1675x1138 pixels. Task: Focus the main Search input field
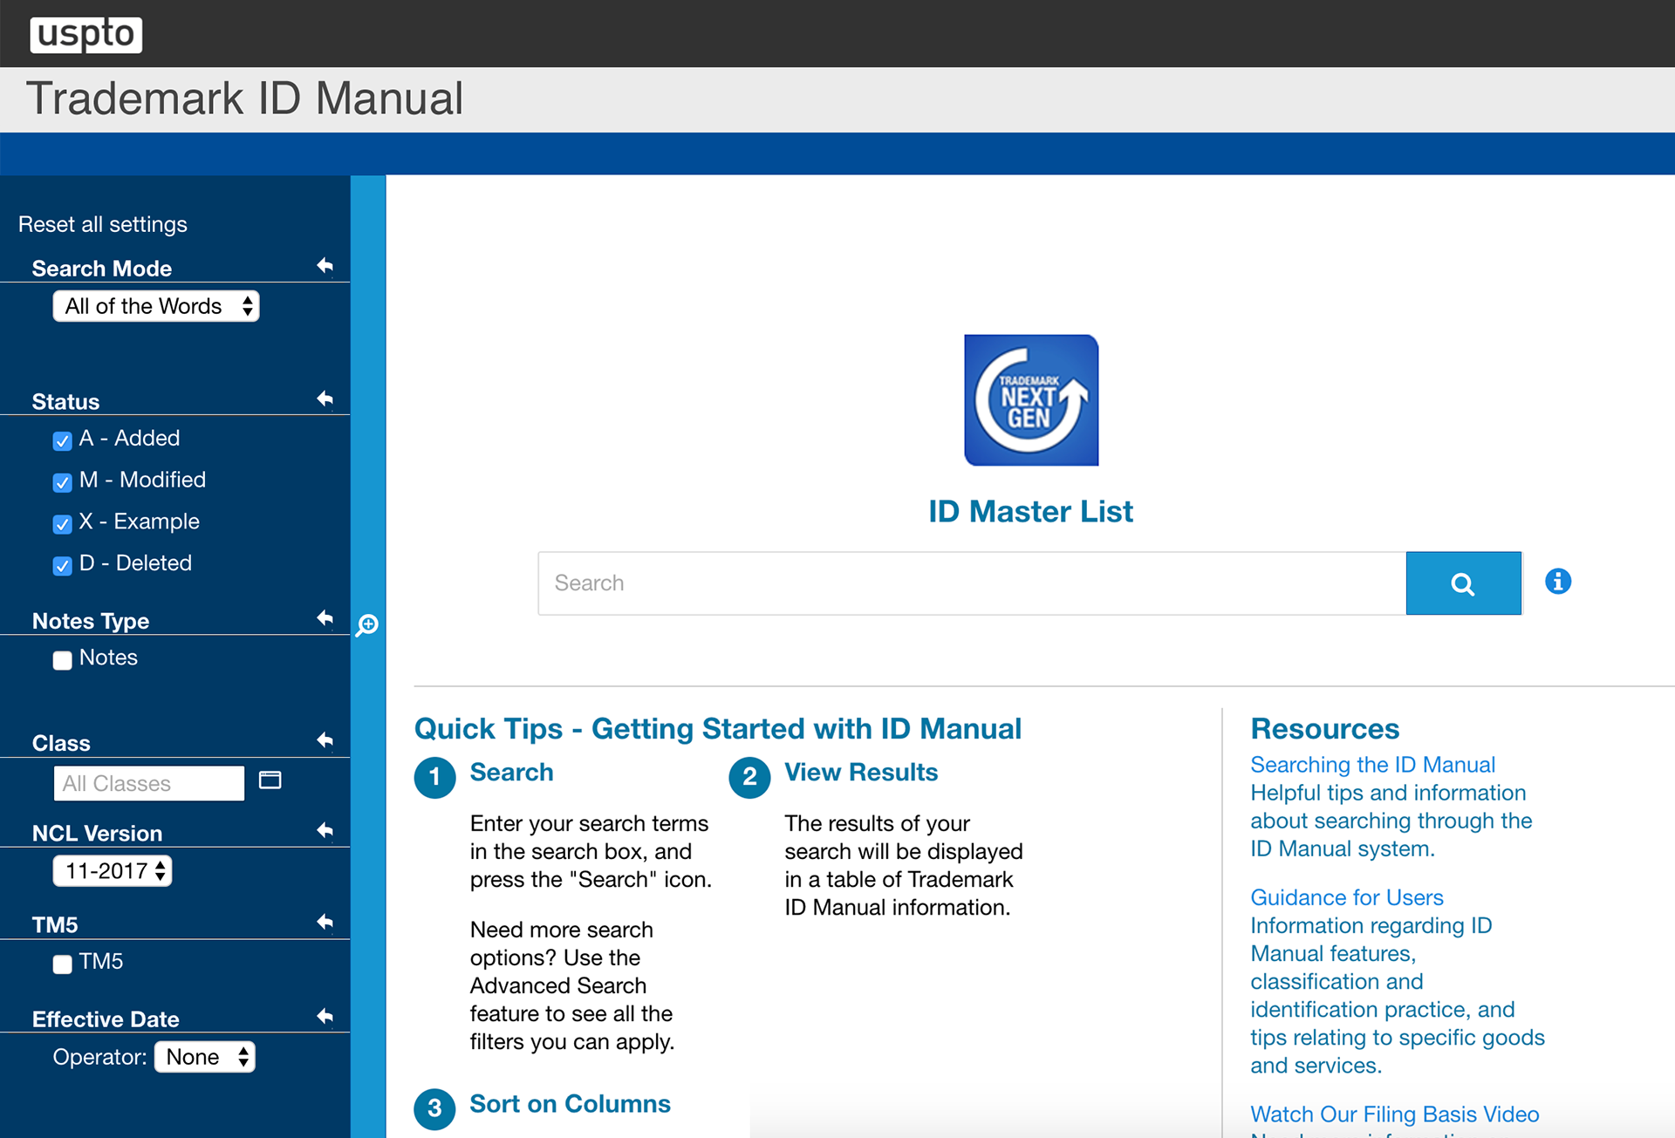coord(972,583)
